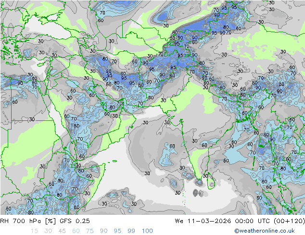Select the legend value 90
305x235 pixels.
point(103,231)
